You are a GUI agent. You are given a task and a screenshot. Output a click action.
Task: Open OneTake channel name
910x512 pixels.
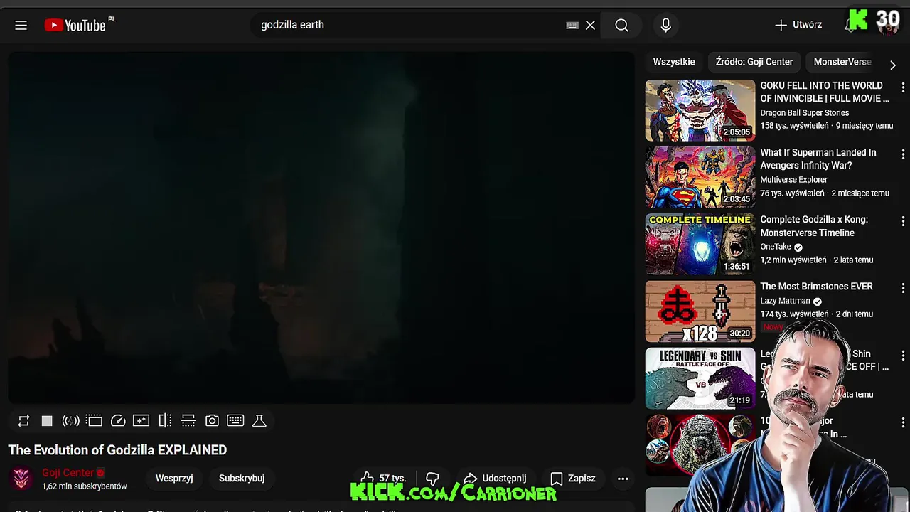point(776,247)
